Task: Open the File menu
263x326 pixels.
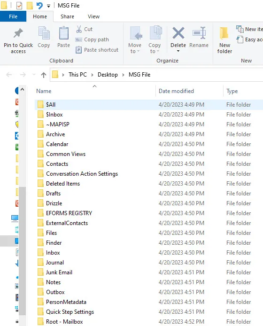Action: [13, 16]
